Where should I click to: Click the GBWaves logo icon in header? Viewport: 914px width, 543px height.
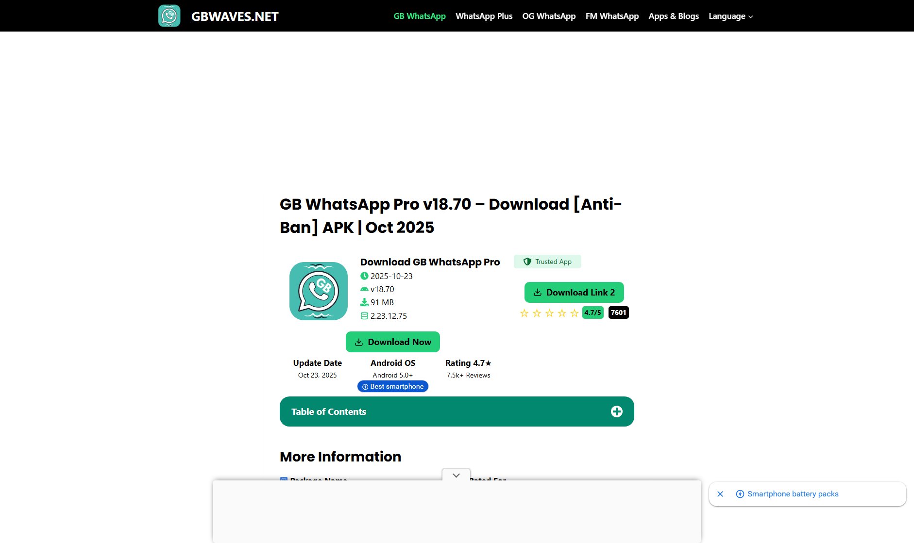pos(169,16)
